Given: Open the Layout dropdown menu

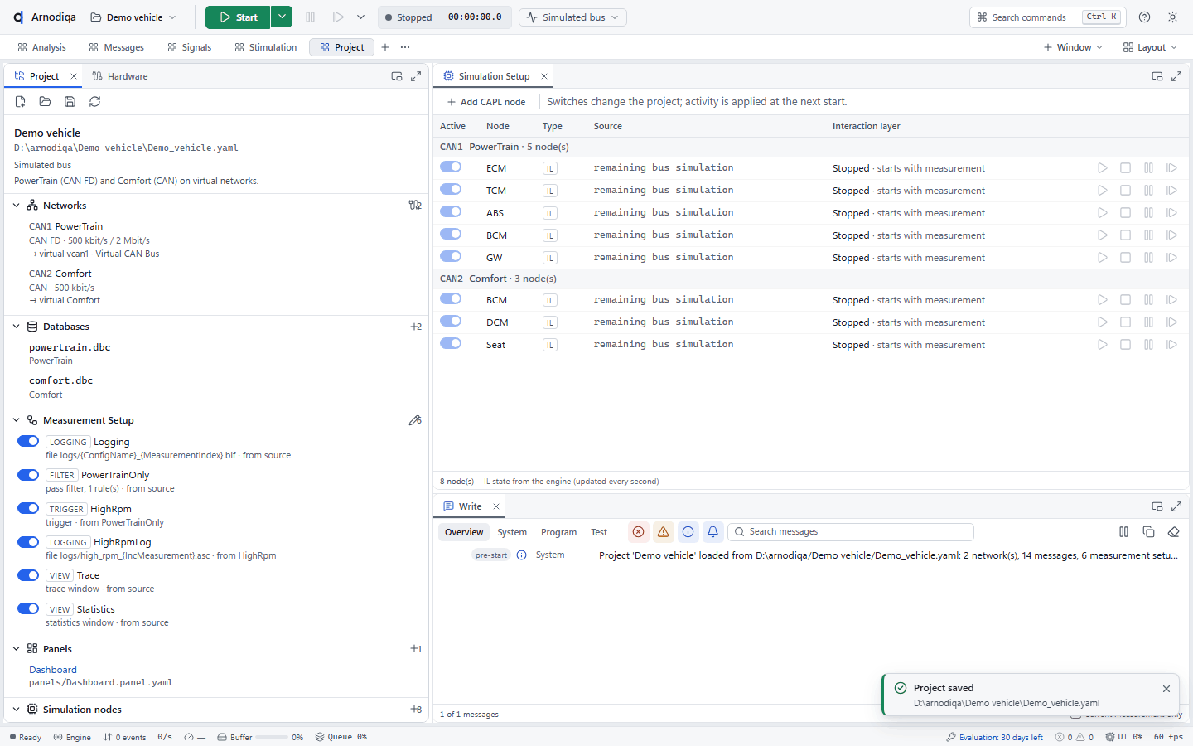Looking at the screenshot, I should pos(1150,47).
